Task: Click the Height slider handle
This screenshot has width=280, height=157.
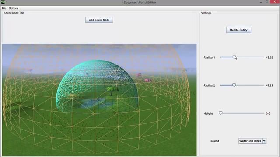Action: coord(220,113)
